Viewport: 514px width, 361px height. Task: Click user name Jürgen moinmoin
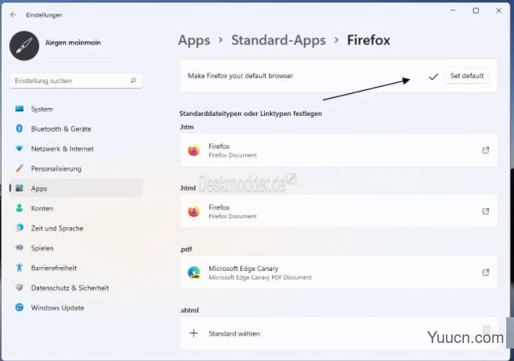click(x=73, y=42)
